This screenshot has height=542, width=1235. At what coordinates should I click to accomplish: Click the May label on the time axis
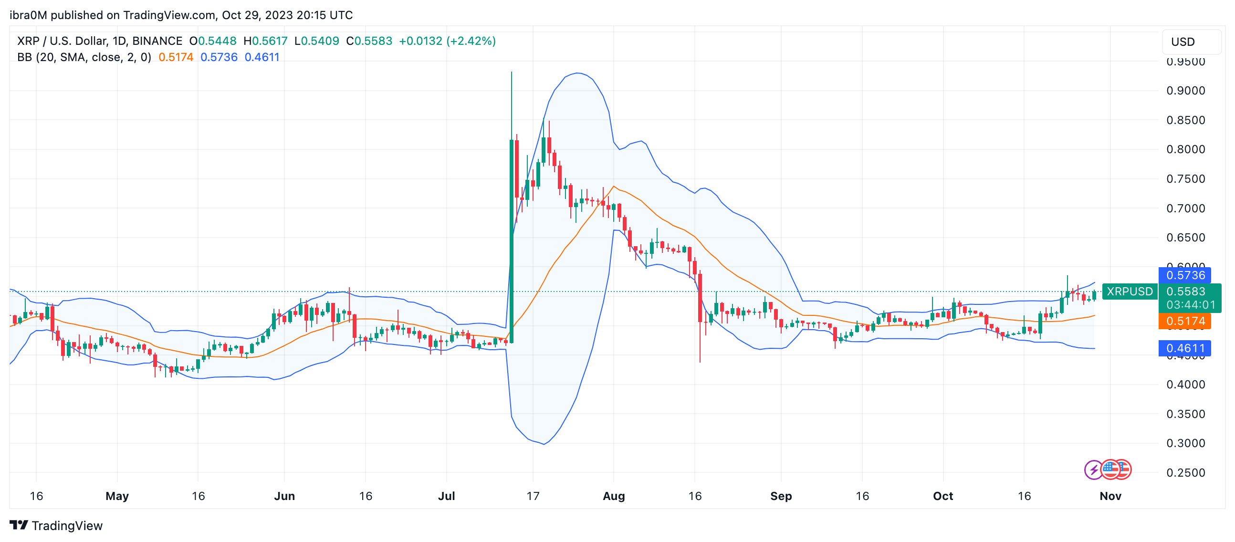coord(117,496)
